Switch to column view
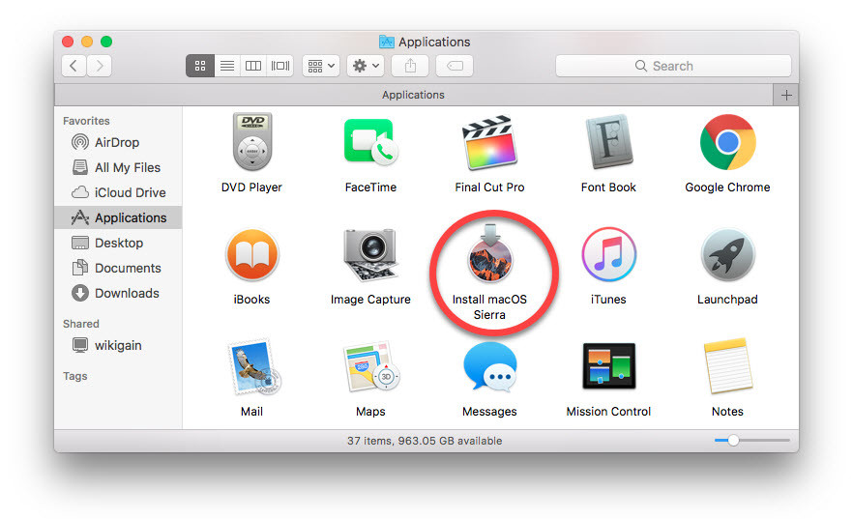Screen dimensions: 853x519 (253, 66)
